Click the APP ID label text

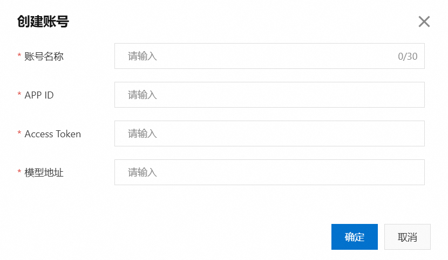tap(39, 95)
